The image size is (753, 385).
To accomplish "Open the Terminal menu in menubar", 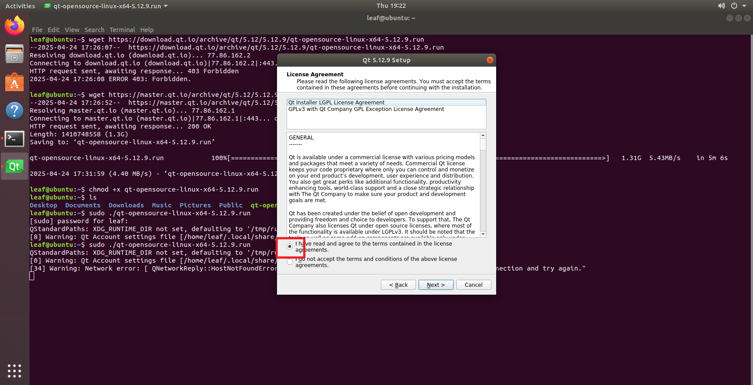I will pyautogui.click(x=122, y=30).
